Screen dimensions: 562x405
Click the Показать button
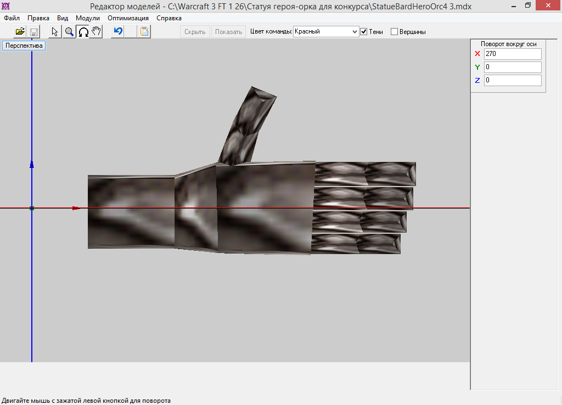(228, 32)
